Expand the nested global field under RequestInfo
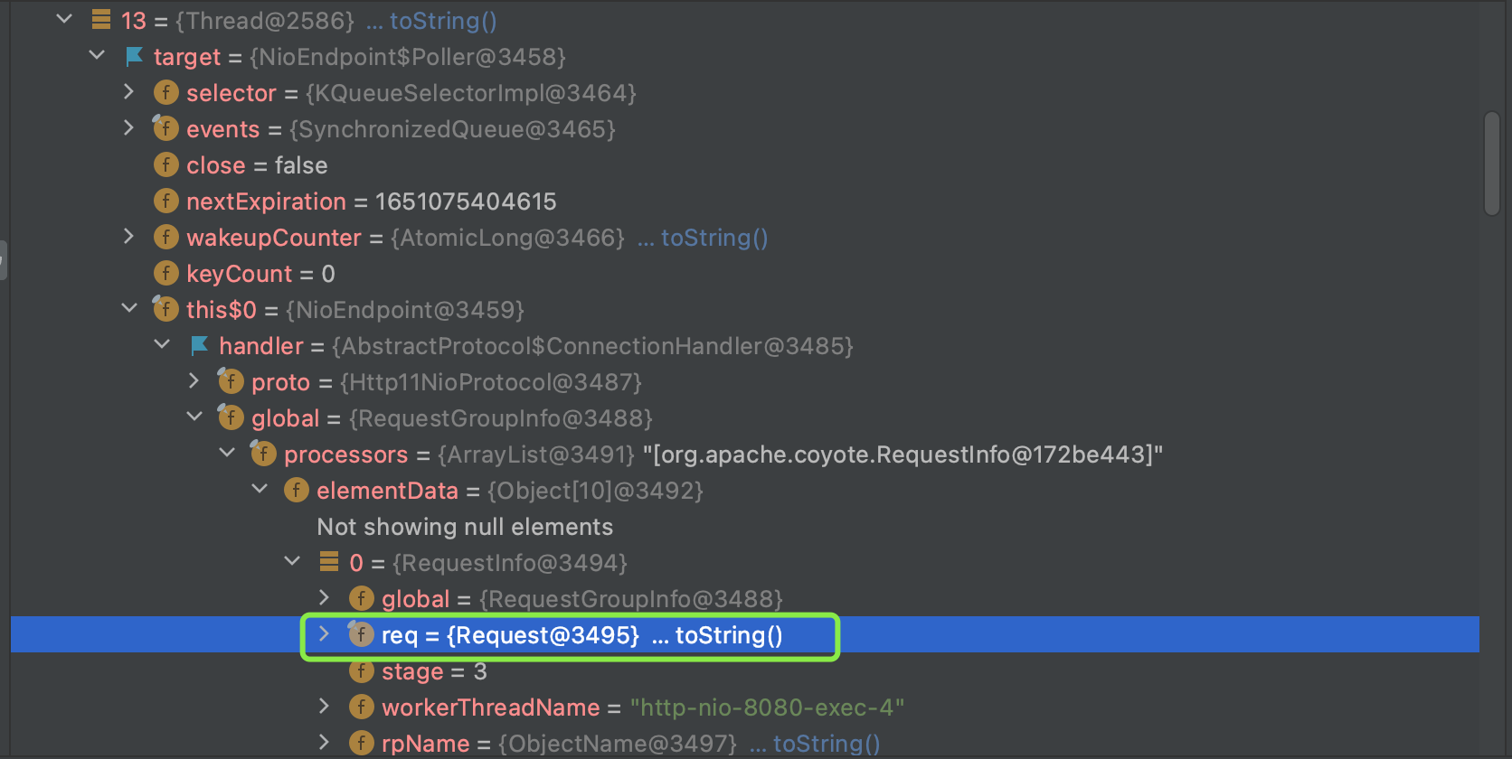 click(x=325, y=597)
